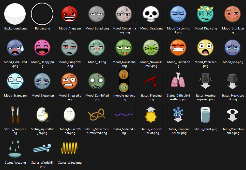The image size is (246, 170).
Task: Click the Mood_Nauseous green face icon
Action: 124,48
